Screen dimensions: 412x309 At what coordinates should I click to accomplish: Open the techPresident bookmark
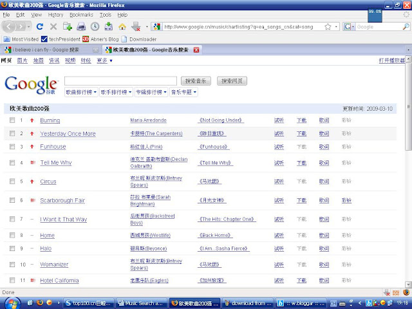(x=61, y=39)
